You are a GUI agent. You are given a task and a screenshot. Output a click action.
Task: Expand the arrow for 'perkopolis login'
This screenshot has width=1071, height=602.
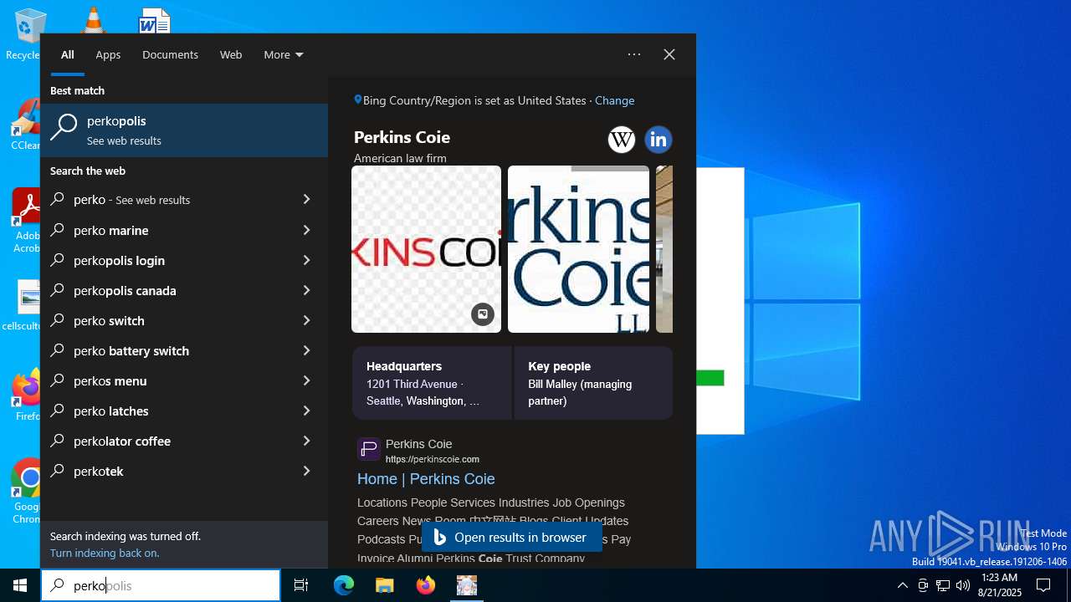pos(306,260)
